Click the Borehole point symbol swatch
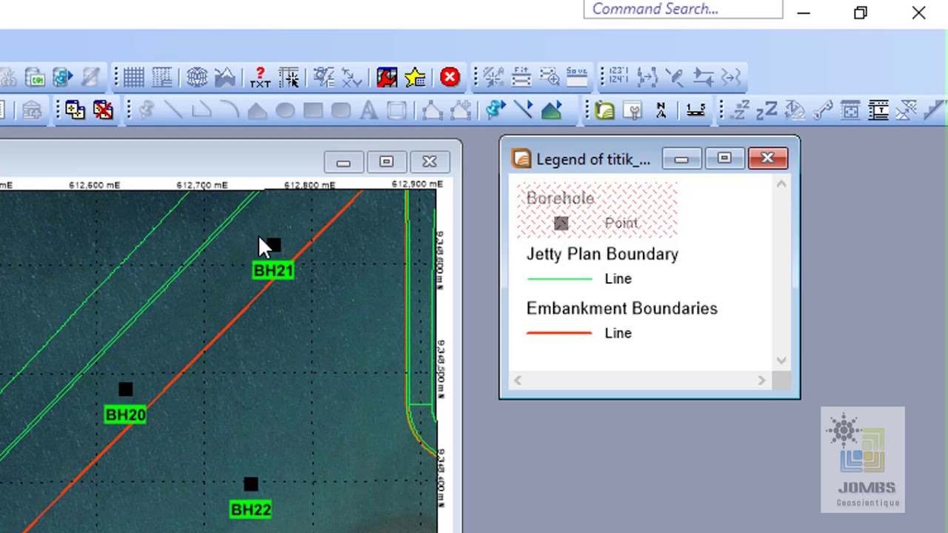Viewport: 948px width, 533px height. [x=561, y=224]
